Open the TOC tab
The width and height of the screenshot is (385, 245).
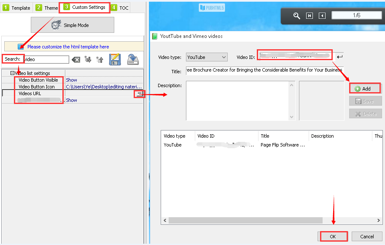[120, 8]
